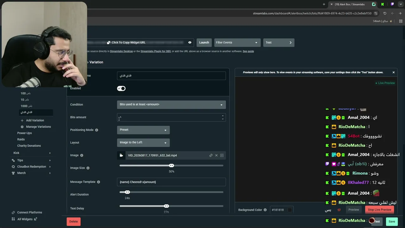This screenshot has height=228, width=405.
Task: Open the media gallery grid icon
Action: (222, 155)
